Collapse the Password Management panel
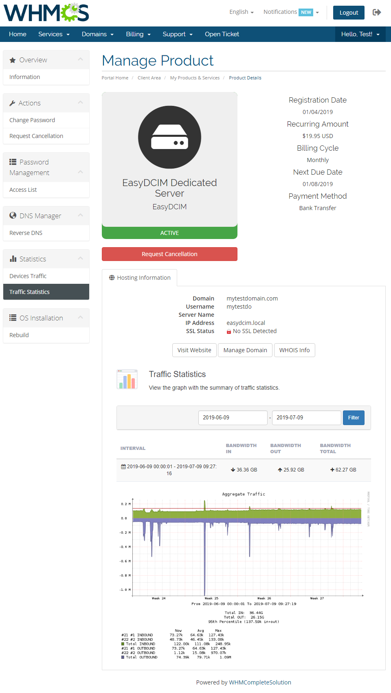The width and height of the screenshot is (391, 693). click(x=81, y=172)
